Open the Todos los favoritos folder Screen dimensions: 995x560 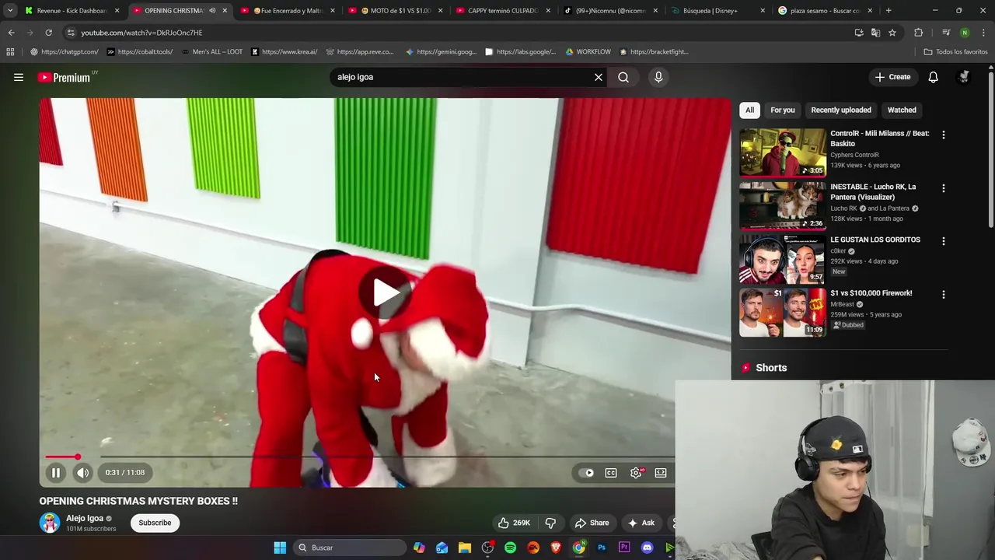point(955,52)
